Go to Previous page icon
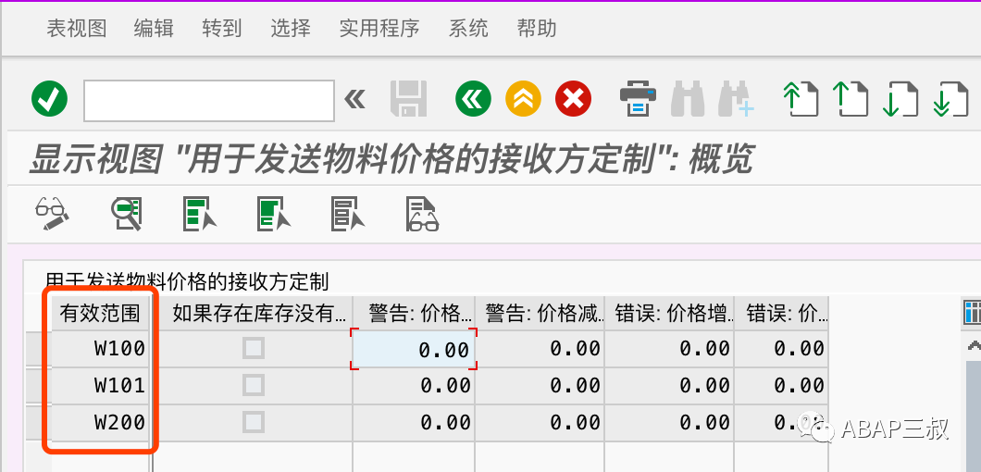This screenshot has width=981, height=472. click(x=851, y=99)
